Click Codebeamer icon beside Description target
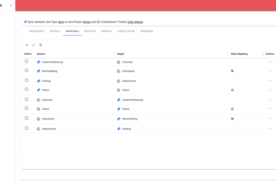The image size is (276, 184). click(x=119, y=71)
